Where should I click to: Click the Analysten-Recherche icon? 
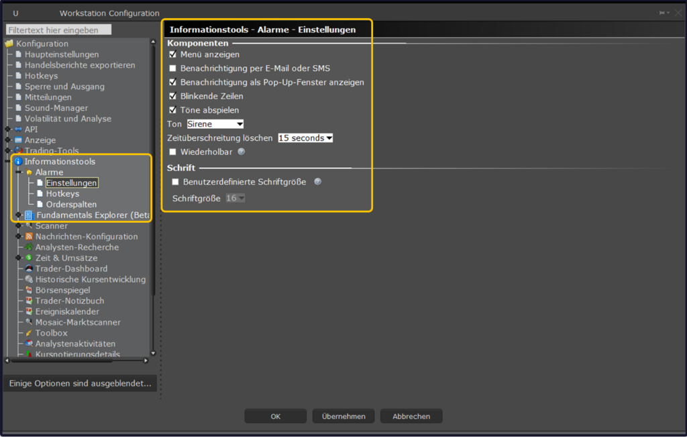(29, 247)
